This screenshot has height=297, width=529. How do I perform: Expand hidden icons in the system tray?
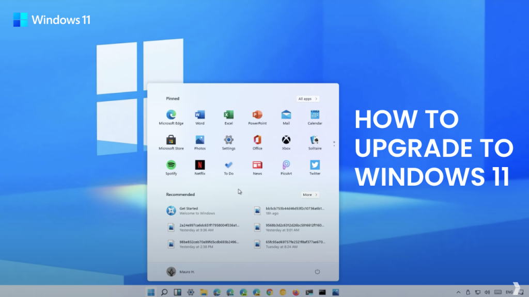pos(459,291)
